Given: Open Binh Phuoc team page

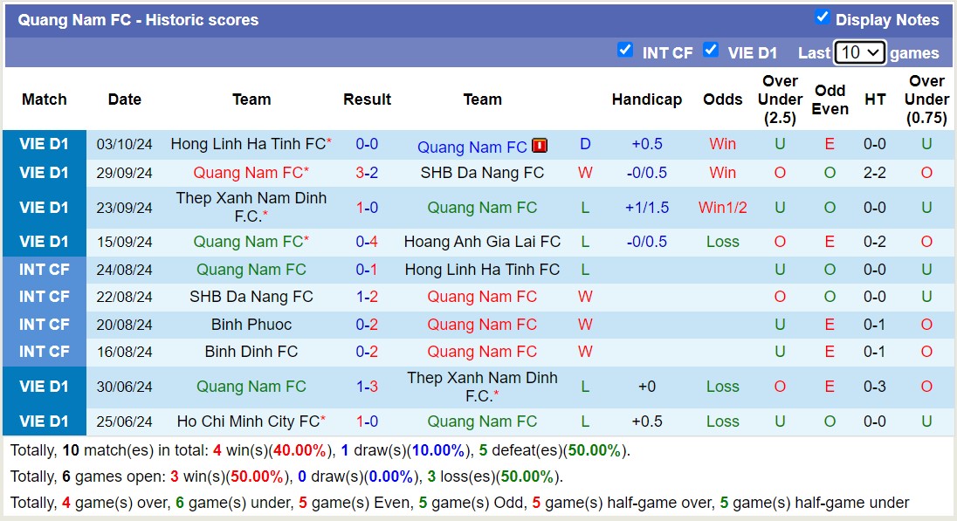Looking at the screenshot, I should click(x=251, y=325).
